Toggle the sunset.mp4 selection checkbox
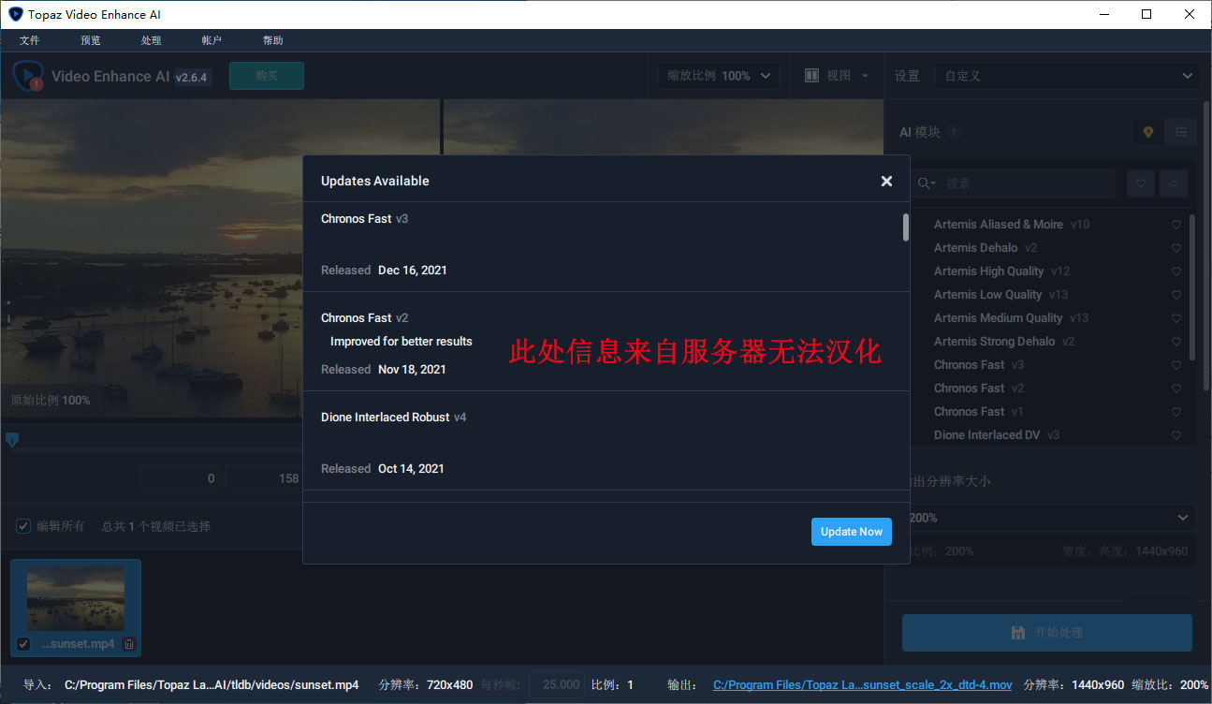Image resolution: width=1212 pixels, height=704 pixels. (x=23, y=644)
